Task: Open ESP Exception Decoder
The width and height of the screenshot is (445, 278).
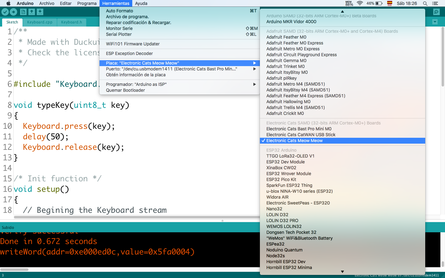Action: tap(180, 53)
